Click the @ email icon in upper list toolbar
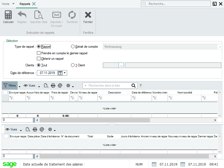 coord(60,86)
